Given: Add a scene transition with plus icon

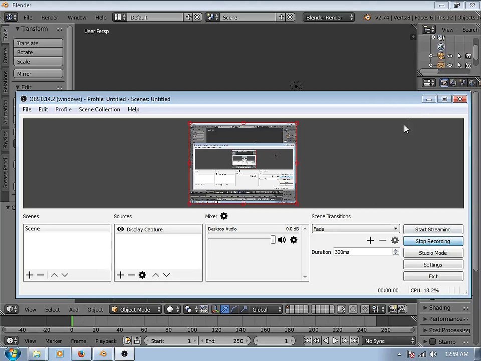Looking at the screenshot, I should [371, 240].
